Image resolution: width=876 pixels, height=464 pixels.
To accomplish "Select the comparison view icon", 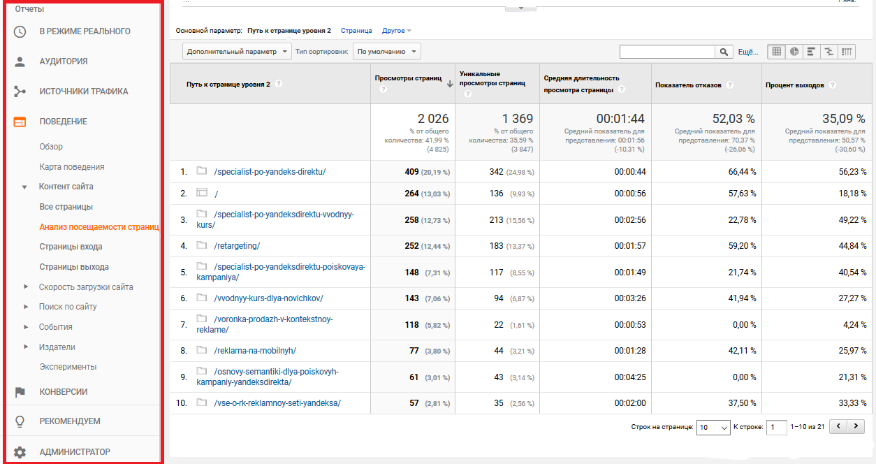I will tap(829, 52).
